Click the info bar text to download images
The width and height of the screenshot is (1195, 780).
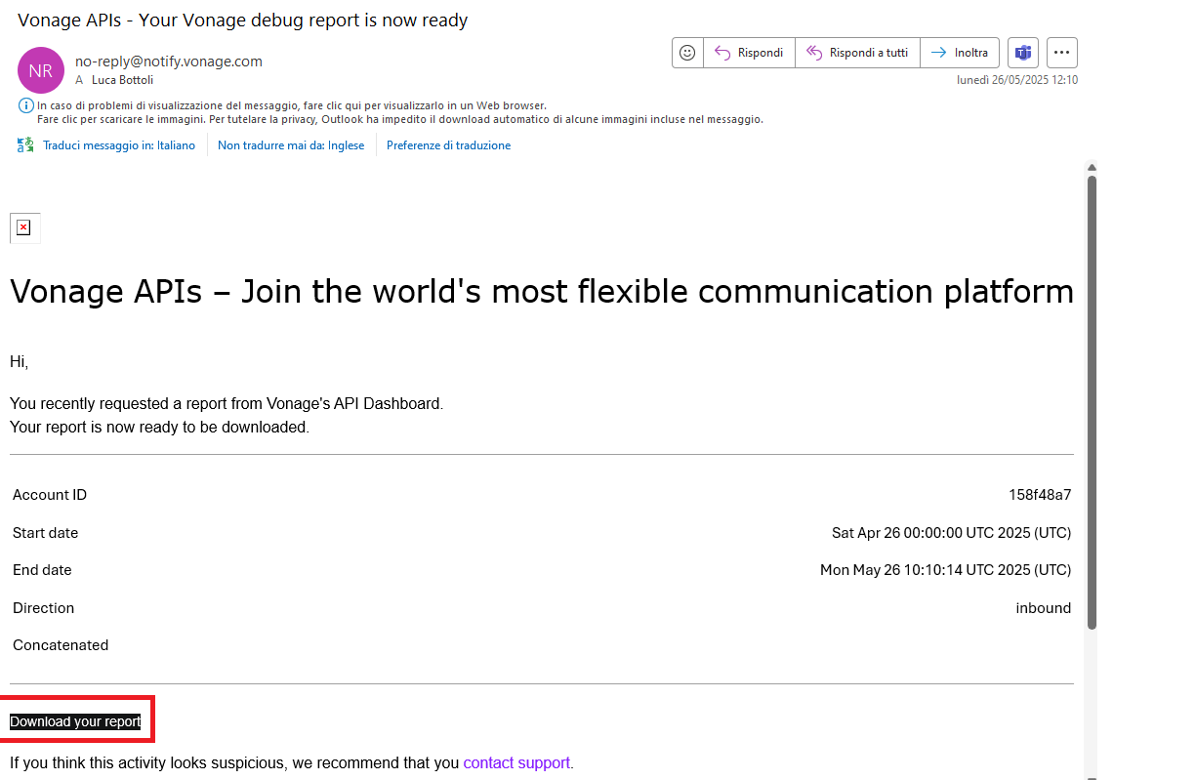399,119
